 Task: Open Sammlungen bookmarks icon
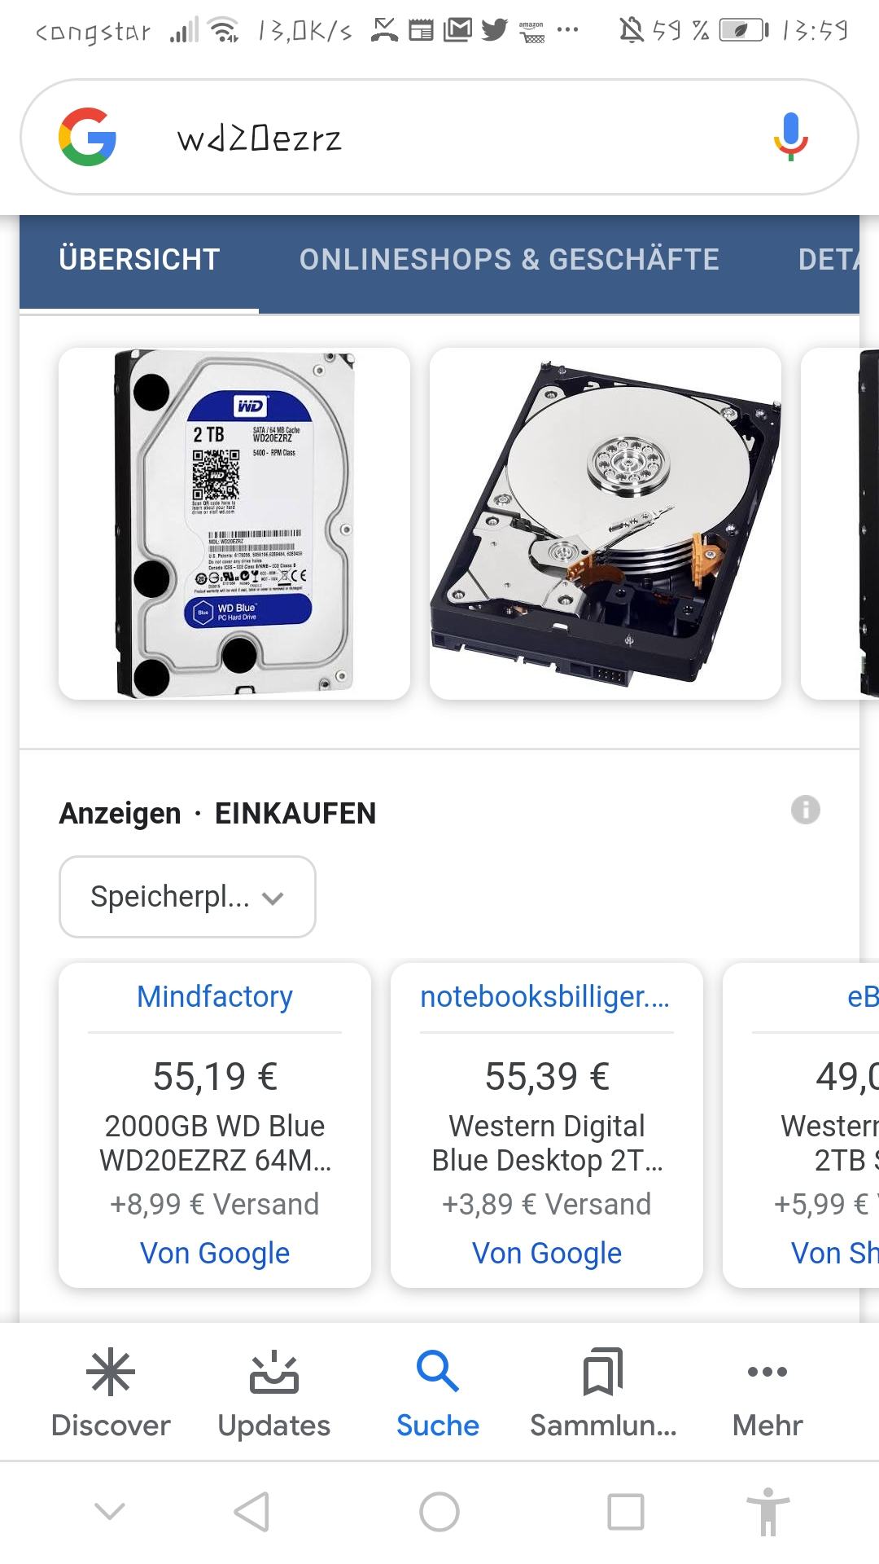[603, 1372]
